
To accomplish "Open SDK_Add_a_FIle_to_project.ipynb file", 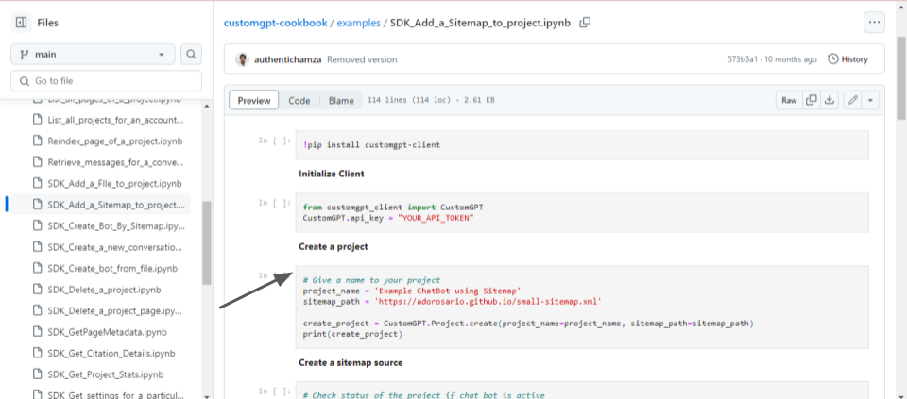I will pos(114,184).
